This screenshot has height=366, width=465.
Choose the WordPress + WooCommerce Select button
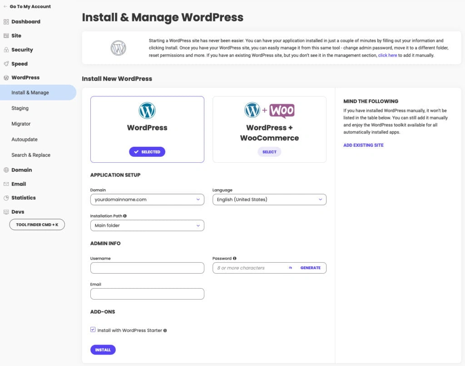coord(269,152)
